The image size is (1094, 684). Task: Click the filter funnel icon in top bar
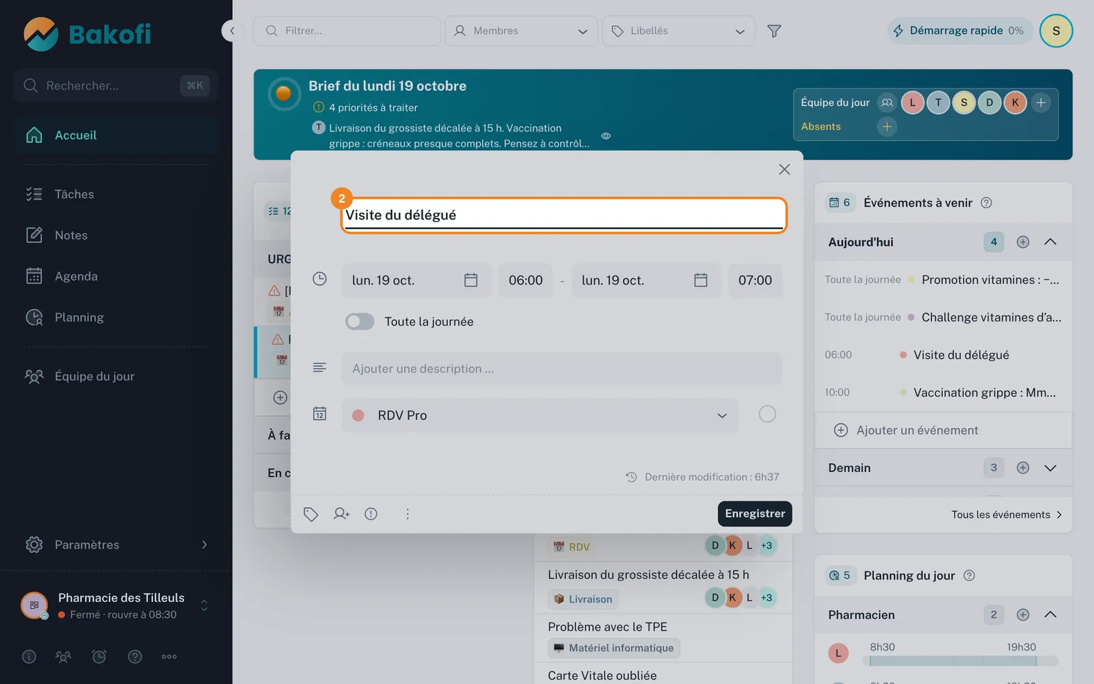click(774, 31)
